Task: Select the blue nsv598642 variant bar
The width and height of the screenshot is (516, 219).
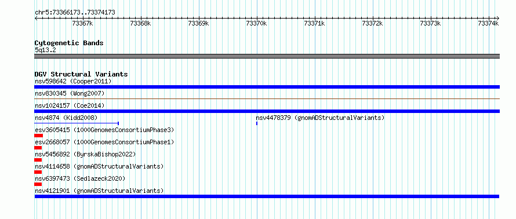Action: coord(267,87)
